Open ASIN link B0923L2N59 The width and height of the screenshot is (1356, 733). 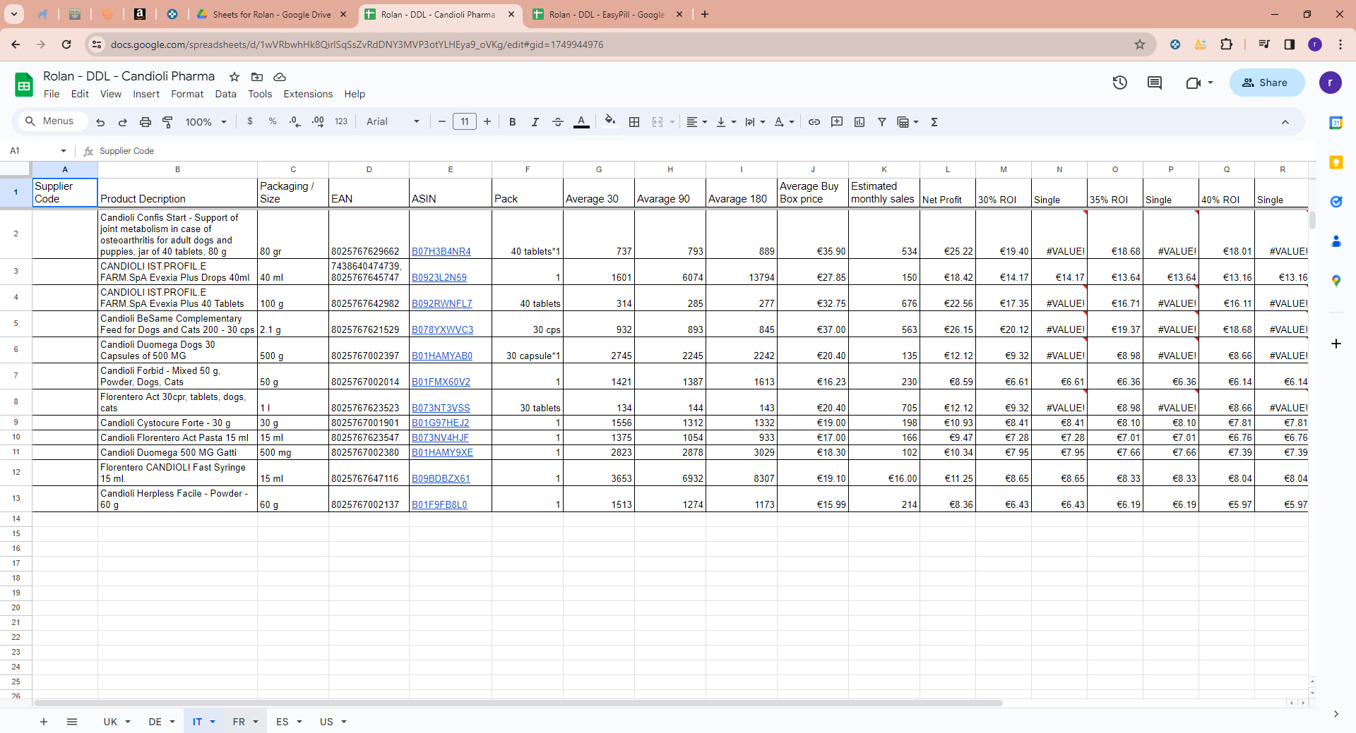tap(439, 277)
